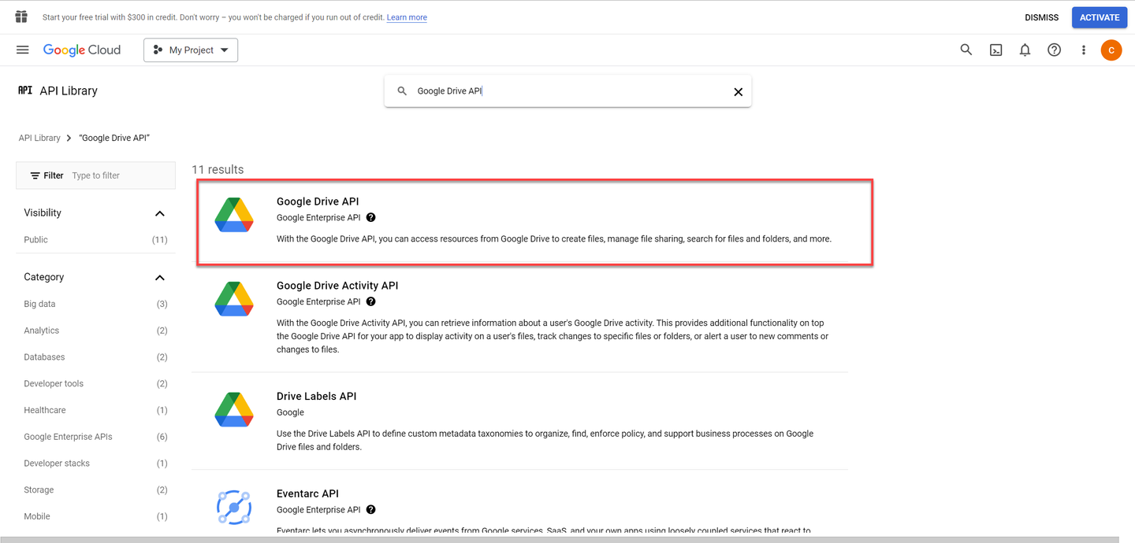Screen dimensions: 1135x543
Task: Activate Cloud Shell terminal icon
Action: pyautogui.click(x=995, y=50)
